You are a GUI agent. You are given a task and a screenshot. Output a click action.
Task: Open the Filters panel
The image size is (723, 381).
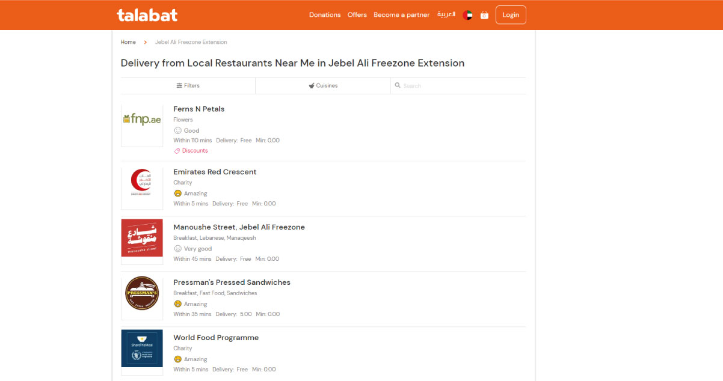tap(188, 86)
